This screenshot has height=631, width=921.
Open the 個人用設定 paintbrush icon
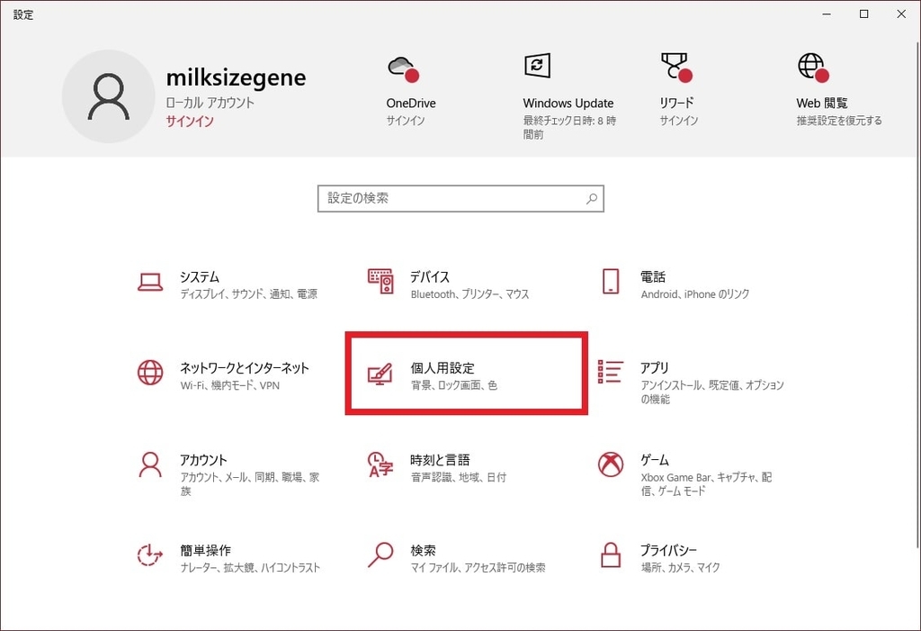(x=380, y=374)
